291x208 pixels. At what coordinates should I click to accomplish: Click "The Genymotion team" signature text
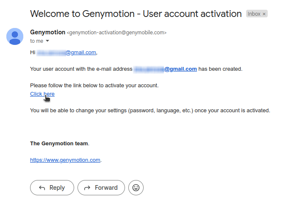[59, 144]
